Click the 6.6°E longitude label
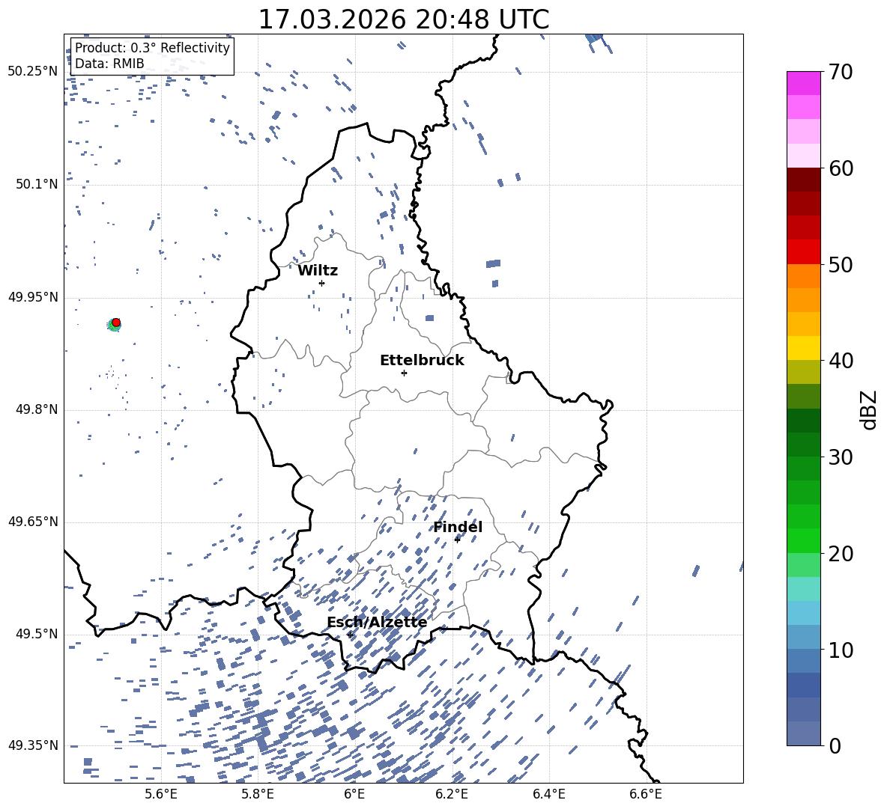The width and height of the screenshot is (887, 809). click(646, 794)
